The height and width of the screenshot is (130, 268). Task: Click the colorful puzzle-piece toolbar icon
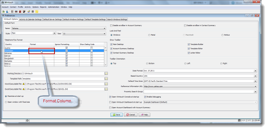coord(29,12)
